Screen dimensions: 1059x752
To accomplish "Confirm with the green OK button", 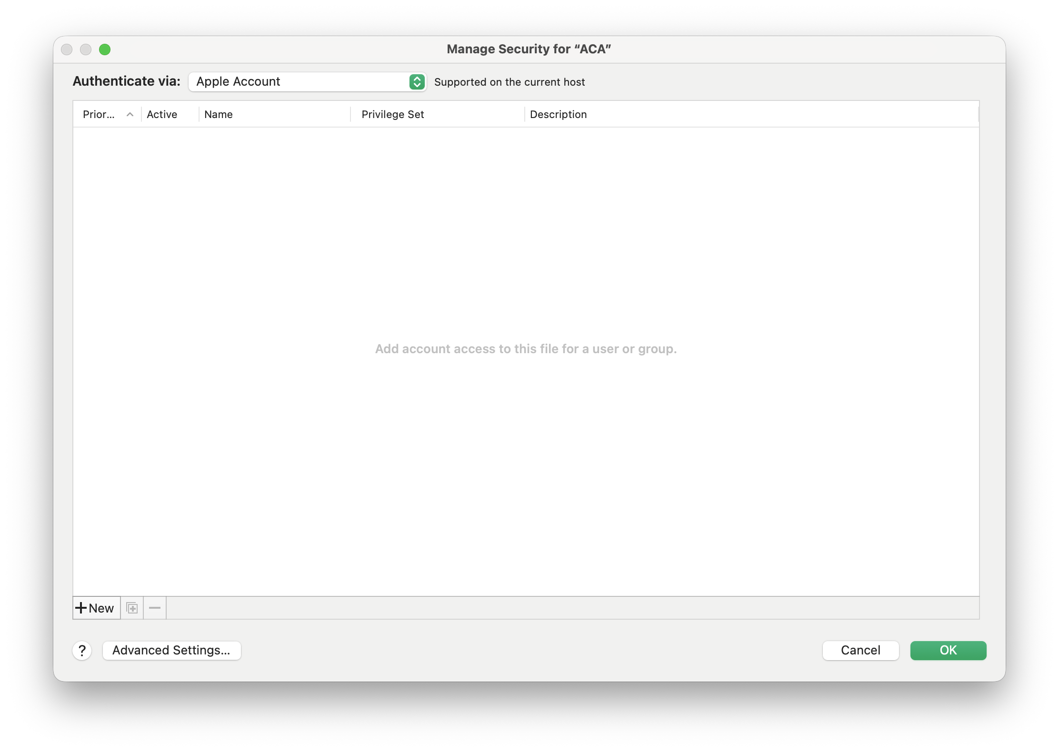I will (948, 650).
